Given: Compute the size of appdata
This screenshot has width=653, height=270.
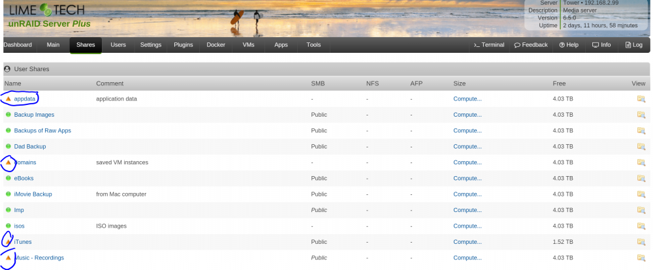Looking at the screenshot, I should click(x=468, y=99).
